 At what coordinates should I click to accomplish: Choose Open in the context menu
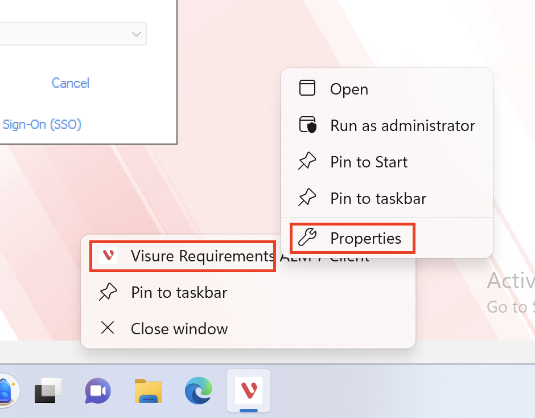click(387, 89)
